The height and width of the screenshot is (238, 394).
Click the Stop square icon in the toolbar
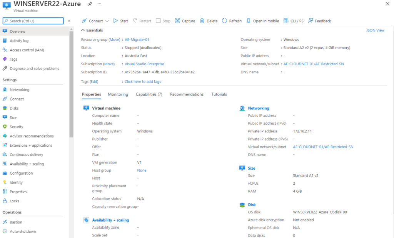[x=158, y=21]
